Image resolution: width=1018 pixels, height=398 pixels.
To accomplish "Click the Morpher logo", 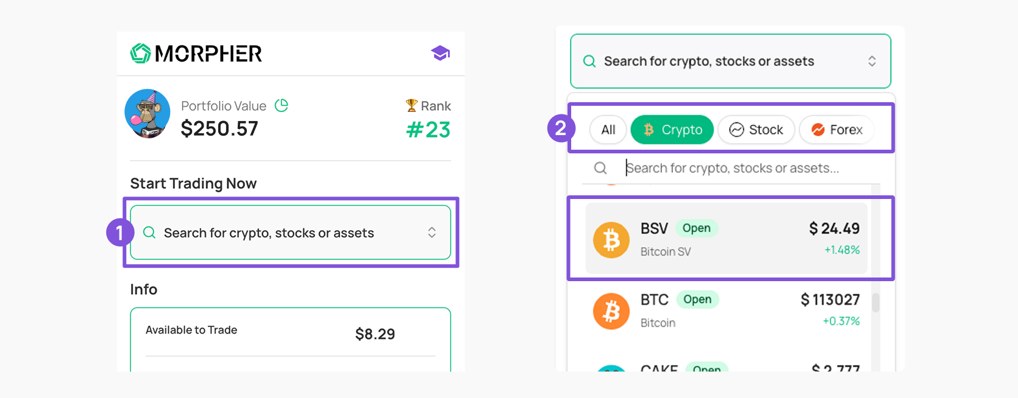I will (x=196, y=54).
